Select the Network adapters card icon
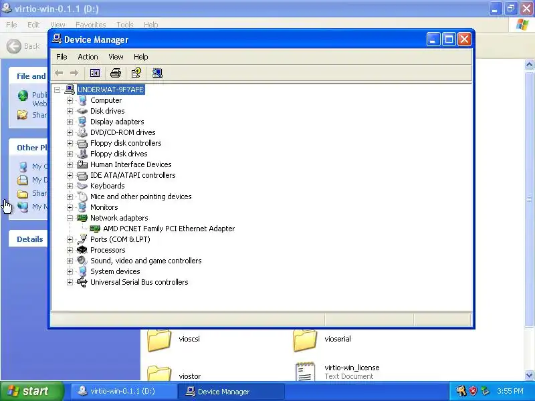Screen dimensions: 535x401 coord(82,218)
